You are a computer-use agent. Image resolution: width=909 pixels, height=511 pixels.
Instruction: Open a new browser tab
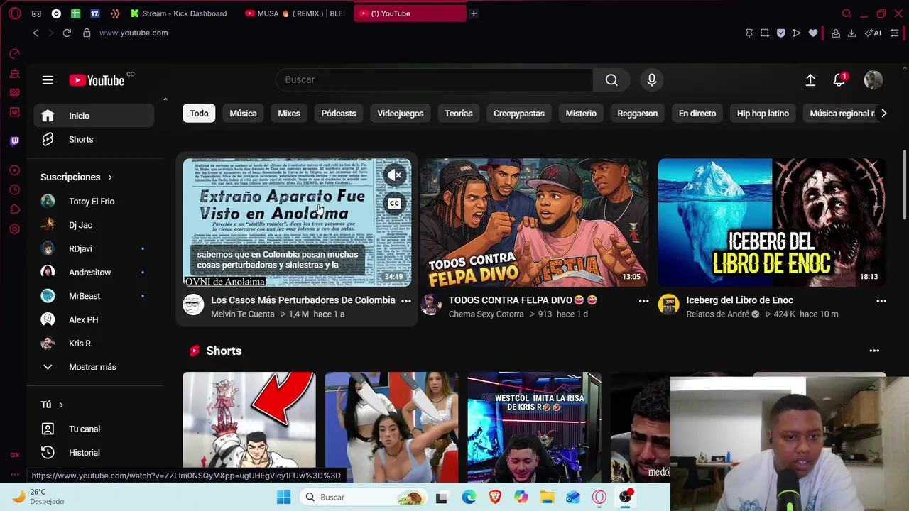click(474, 13)
